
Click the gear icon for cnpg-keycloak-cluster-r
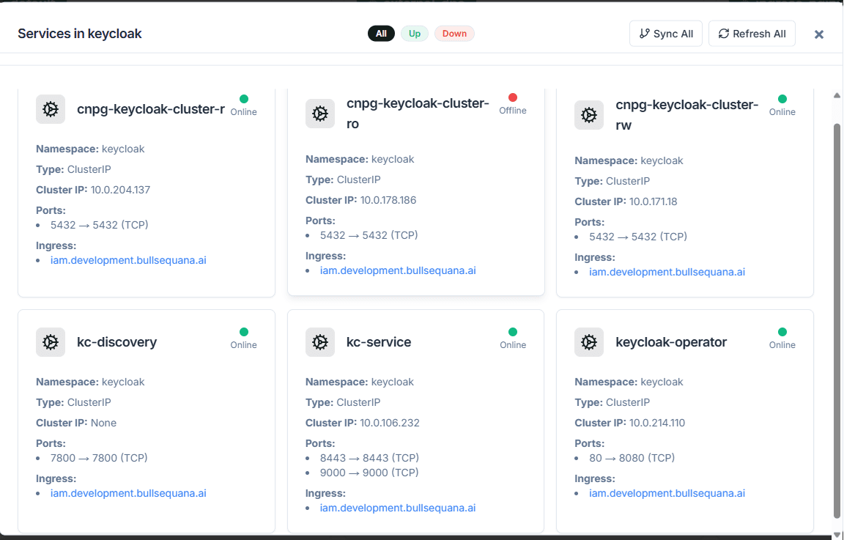(51, 110)
